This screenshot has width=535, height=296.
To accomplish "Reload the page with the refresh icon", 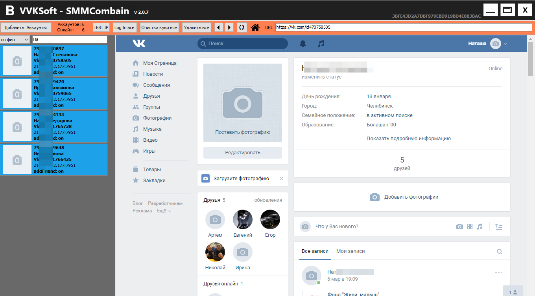I will click(x=242, y=27).
